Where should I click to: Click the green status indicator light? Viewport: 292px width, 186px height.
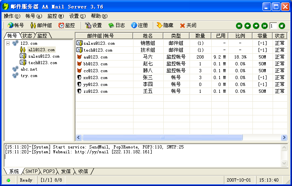click(8, 180)
